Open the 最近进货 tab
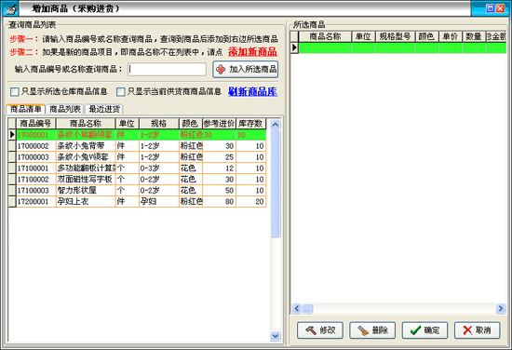 point(104,109)
